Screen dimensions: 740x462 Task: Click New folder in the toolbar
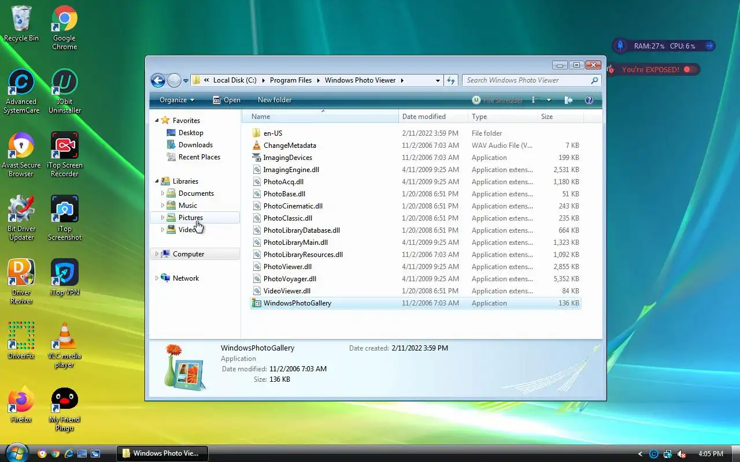point(275,100)
